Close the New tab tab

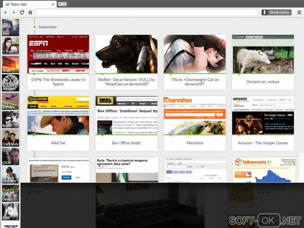pyautogui.click(x=53, y=4)
